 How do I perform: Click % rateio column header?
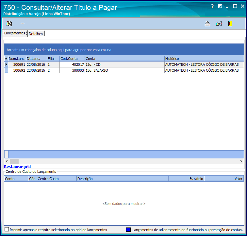pyautogui.click(x=186, y=179)
